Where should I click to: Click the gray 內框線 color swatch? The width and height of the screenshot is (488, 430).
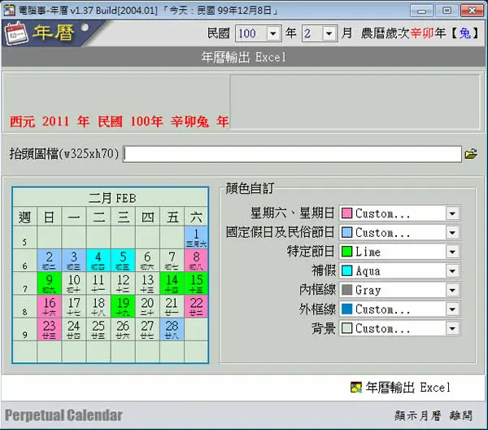(346, 290)
